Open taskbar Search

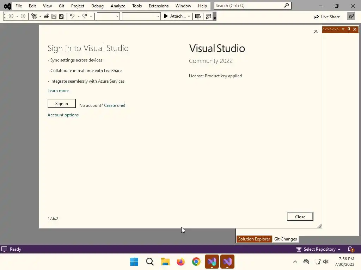[149, 262]
